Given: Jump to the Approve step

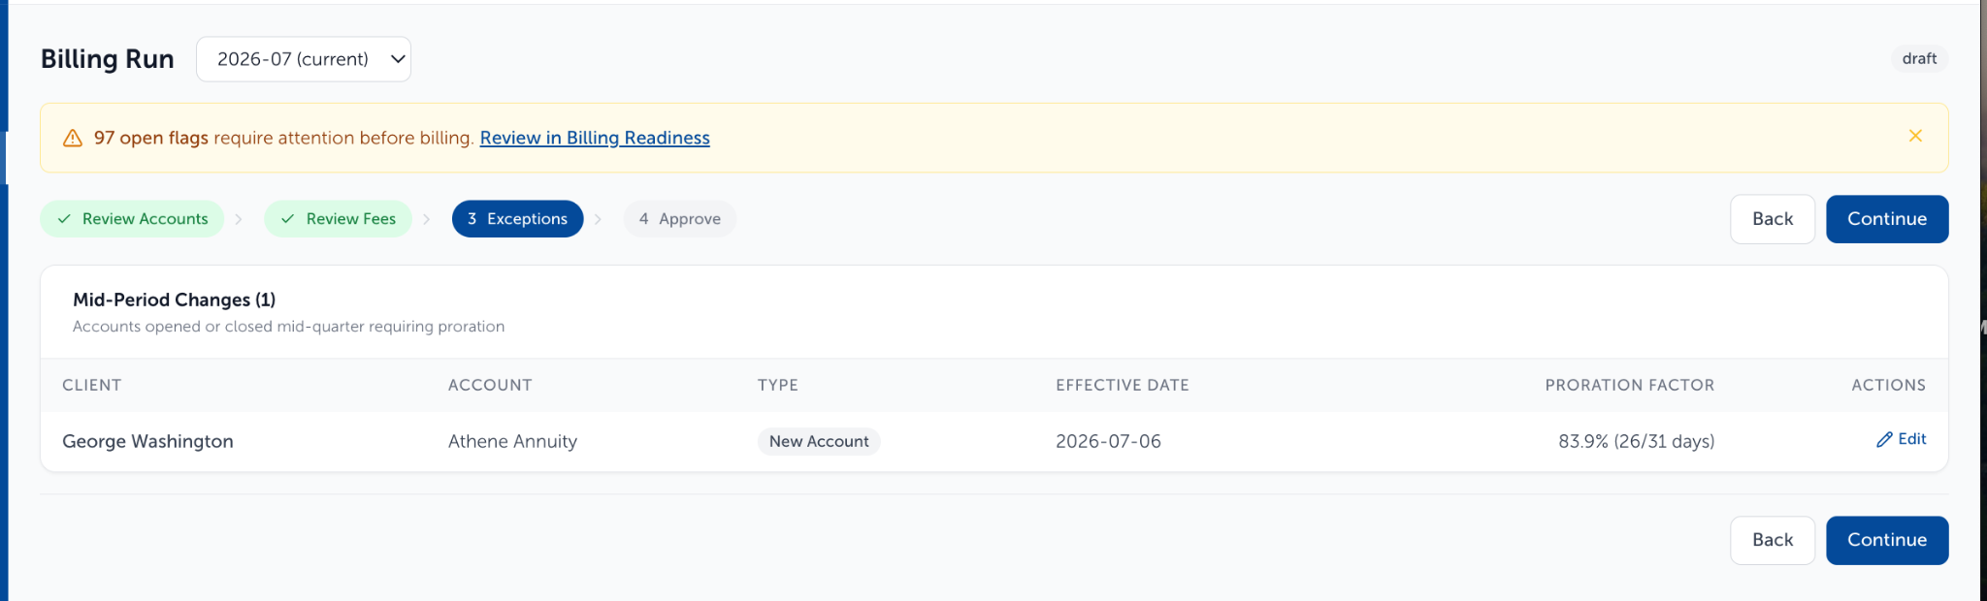Looking at the screenshot, I should point(679,219).
